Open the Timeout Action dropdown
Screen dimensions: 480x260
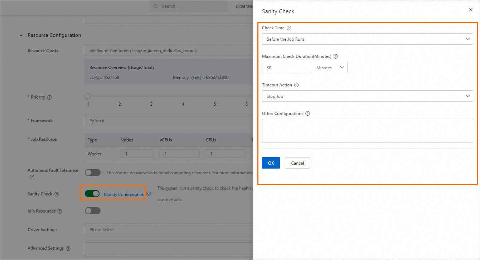367,96
